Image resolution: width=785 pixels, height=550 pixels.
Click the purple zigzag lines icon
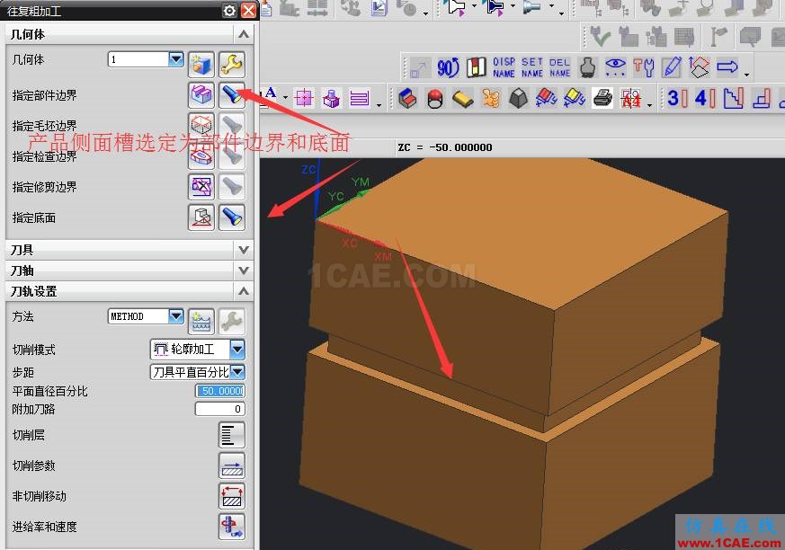pos(360,98)
